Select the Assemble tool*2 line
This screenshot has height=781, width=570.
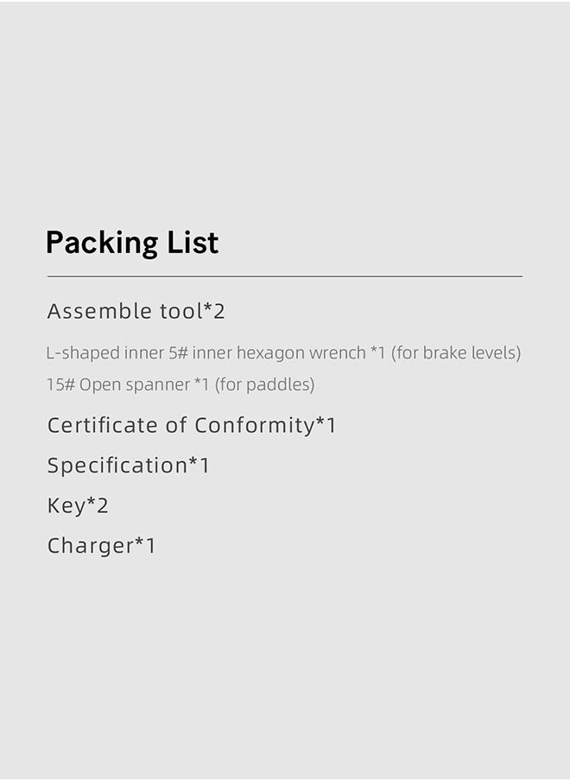click(x=136, y=311)
